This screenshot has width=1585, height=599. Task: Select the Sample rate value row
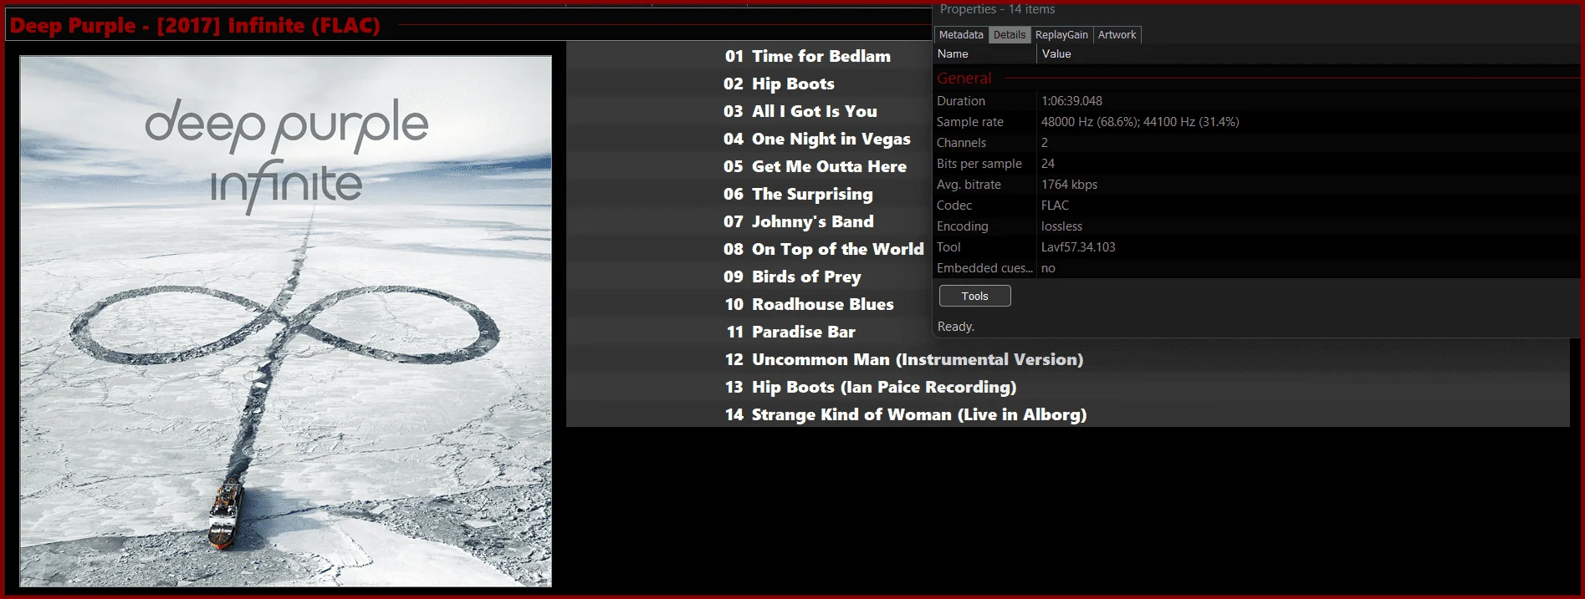click(1256, 122)
